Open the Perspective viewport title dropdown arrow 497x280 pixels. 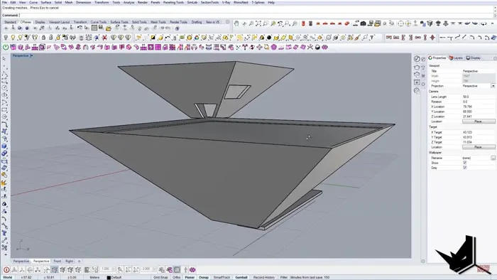pyautogui.click(x=31, y=56)
